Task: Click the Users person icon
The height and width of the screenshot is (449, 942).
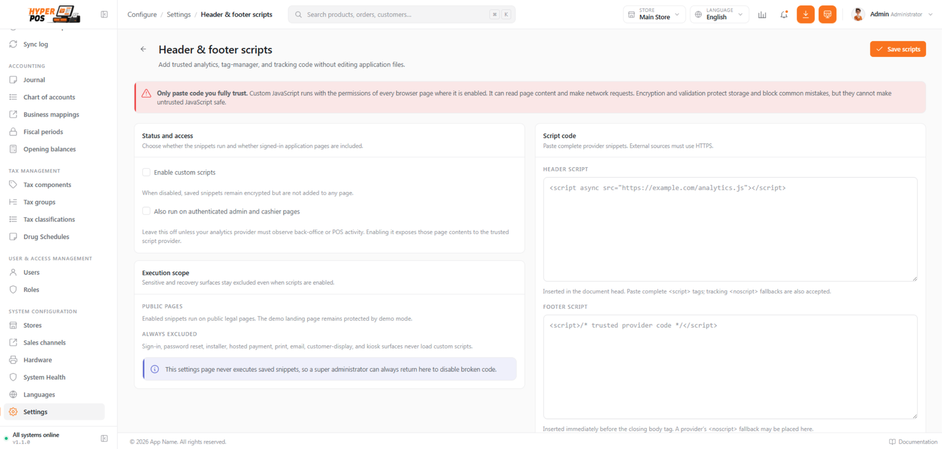Action: [x=13, y=272]
